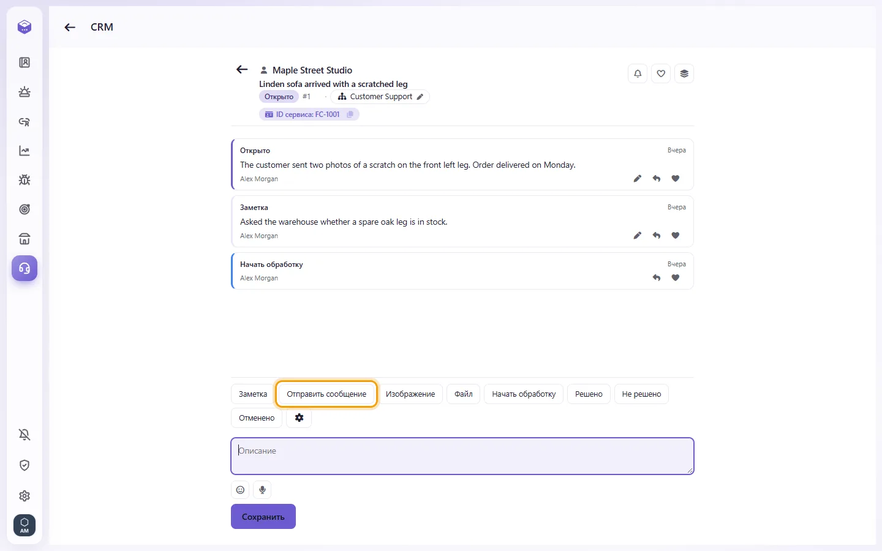Open the contacts sidebar icon
This screenshot has width=882, height=551.
pos(24,62)
